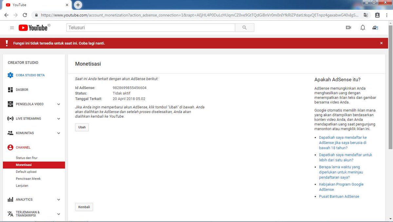This screenshot has height=222, width=393.
Task: Open the account avatar menu
Action: pyautogui.click(x=375, y=28)
